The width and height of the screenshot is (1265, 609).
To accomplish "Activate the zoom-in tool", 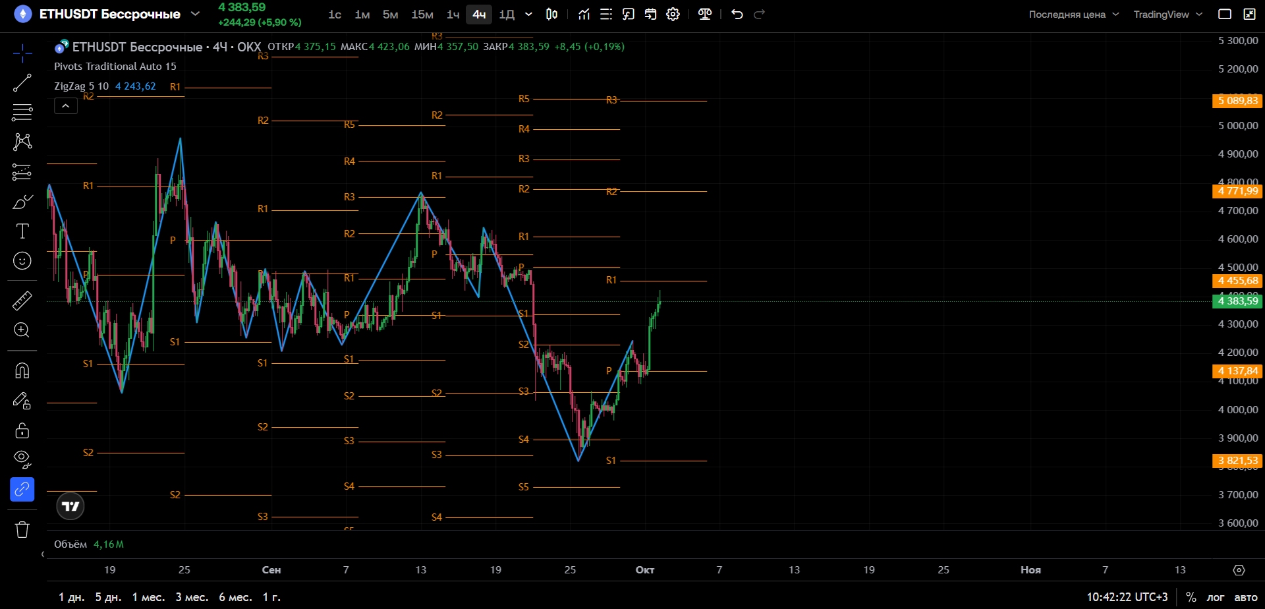I will click(x=22, y=330).
